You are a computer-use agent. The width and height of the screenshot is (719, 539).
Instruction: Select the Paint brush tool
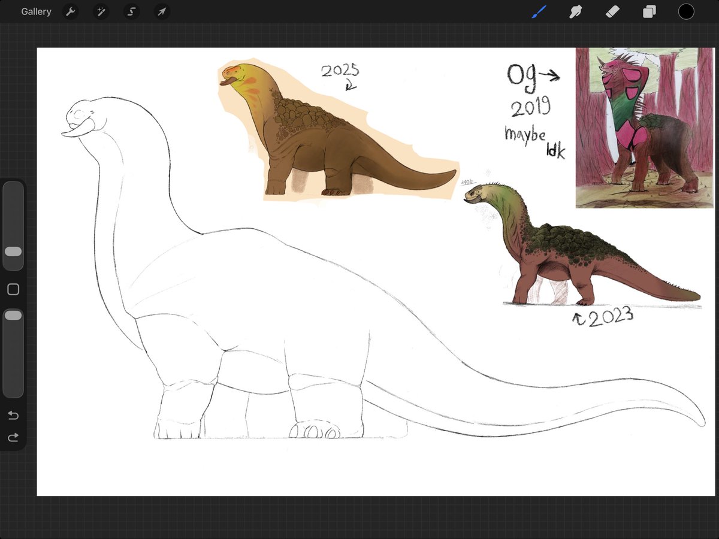coord(539,11)
